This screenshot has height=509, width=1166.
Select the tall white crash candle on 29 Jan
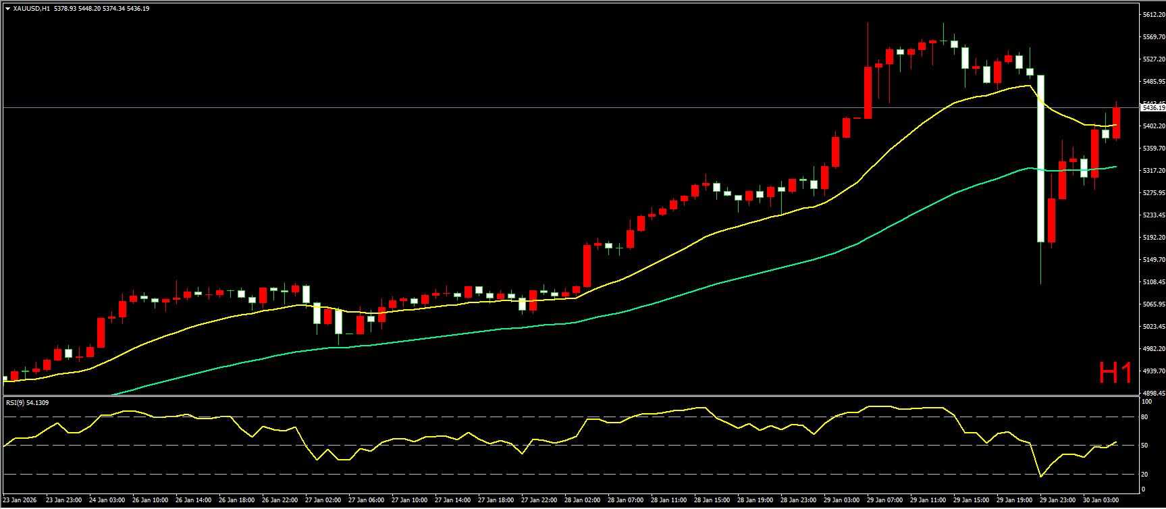[x=1040, y=159]
